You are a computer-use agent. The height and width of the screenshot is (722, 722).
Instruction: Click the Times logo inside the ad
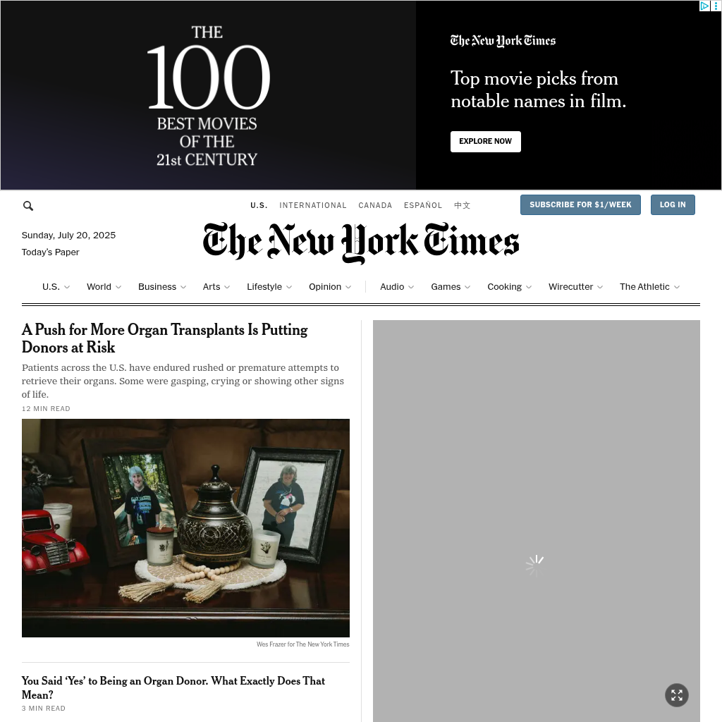(503, 41)
